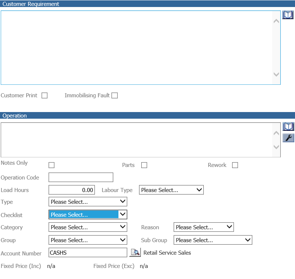
Task: Click the Operation section header
Action: point(147,115)
